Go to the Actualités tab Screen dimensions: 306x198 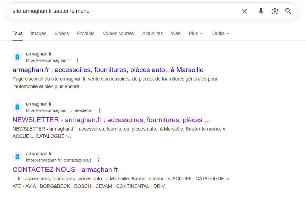[152, 33]
